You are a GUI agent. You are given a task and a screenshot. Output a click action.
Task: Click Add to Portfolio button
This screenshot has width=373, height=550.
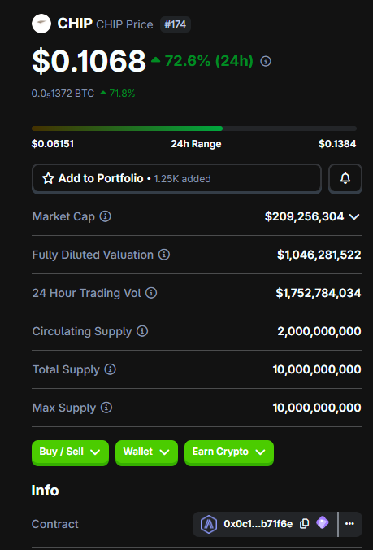[x=176, y=178]
